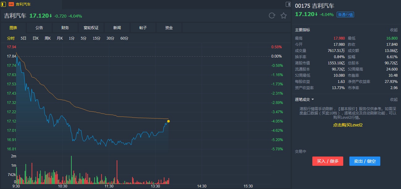Switch chart to 5日 view
The width and height of the screenshot is (401, 189).
point(23,38)
